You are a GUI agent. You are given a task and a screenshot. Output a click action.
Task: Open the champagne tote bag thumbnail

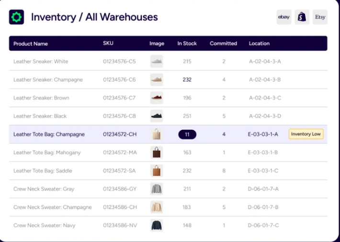coord(157,134)
